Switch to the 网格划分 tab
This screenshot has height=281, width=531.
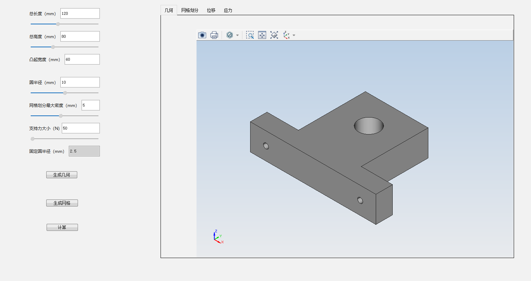[190, 10]
